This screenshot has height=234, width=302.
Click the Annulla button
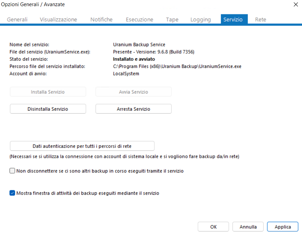[248, 227]
